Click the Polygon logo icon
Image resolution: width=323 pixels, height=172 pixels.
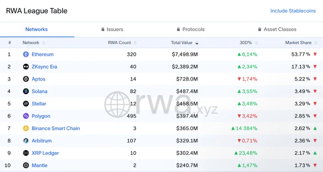pos(26,116)
